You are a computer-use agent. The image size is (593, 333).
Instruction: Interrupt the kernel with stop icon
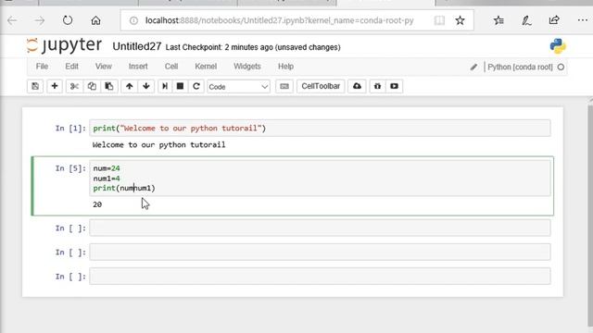tap(180, 86)
